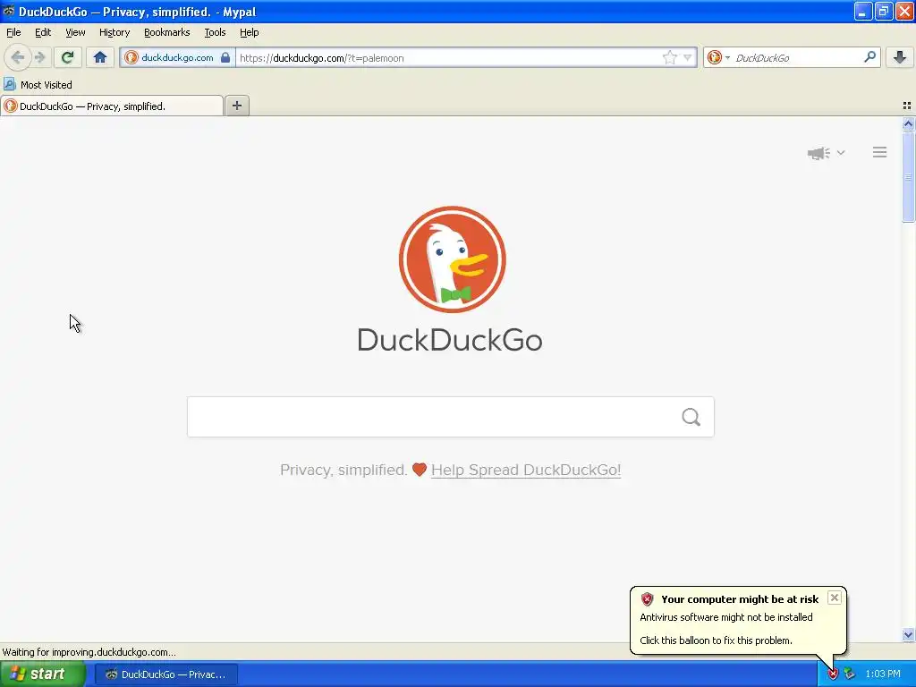Click the red shield tray icon
The height and width of the screenshot is (687, 916).
pyautogui.click(x=833, y=674)
